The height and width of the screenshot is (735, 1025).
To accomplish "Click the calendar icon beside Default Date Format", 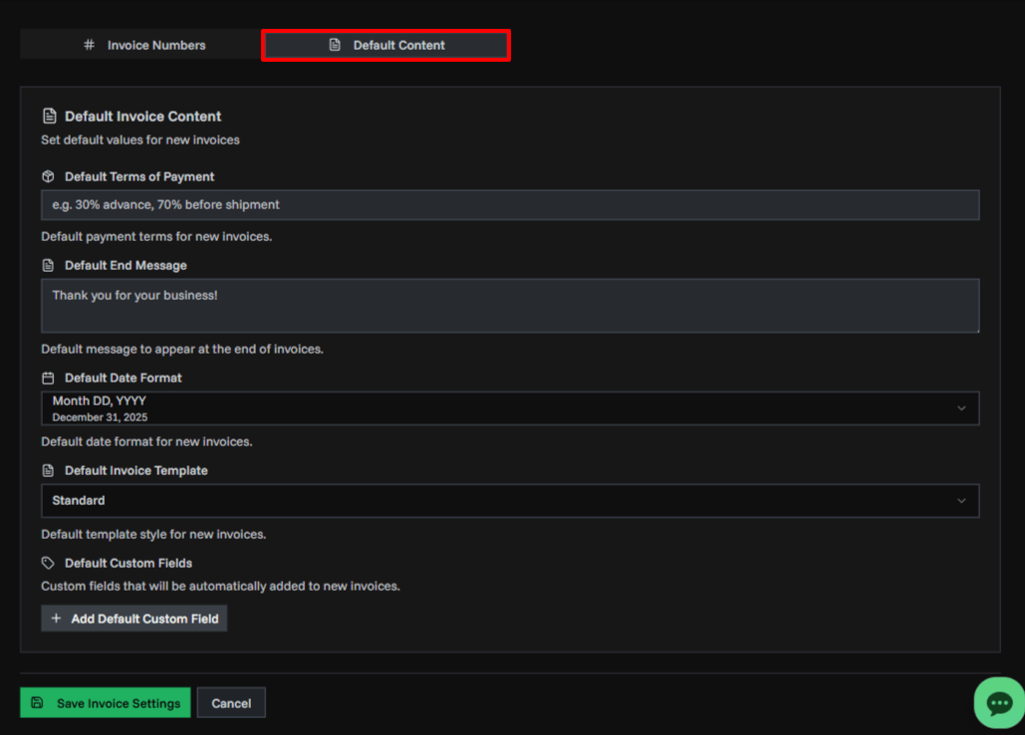I will pos(47,377).
